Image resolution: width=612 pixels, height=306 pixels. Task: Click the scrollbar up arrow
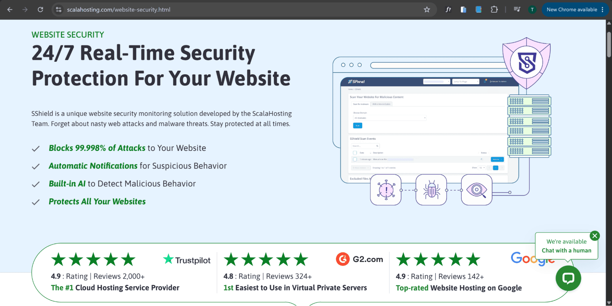tap(609, 23)
